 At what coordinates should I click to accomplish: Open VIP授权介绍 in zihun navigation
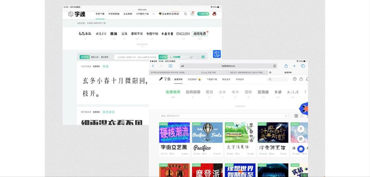click(142, 14)
